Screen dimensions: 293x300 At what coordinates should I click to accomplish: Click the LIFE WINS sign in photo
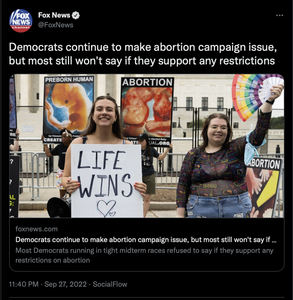107,181
